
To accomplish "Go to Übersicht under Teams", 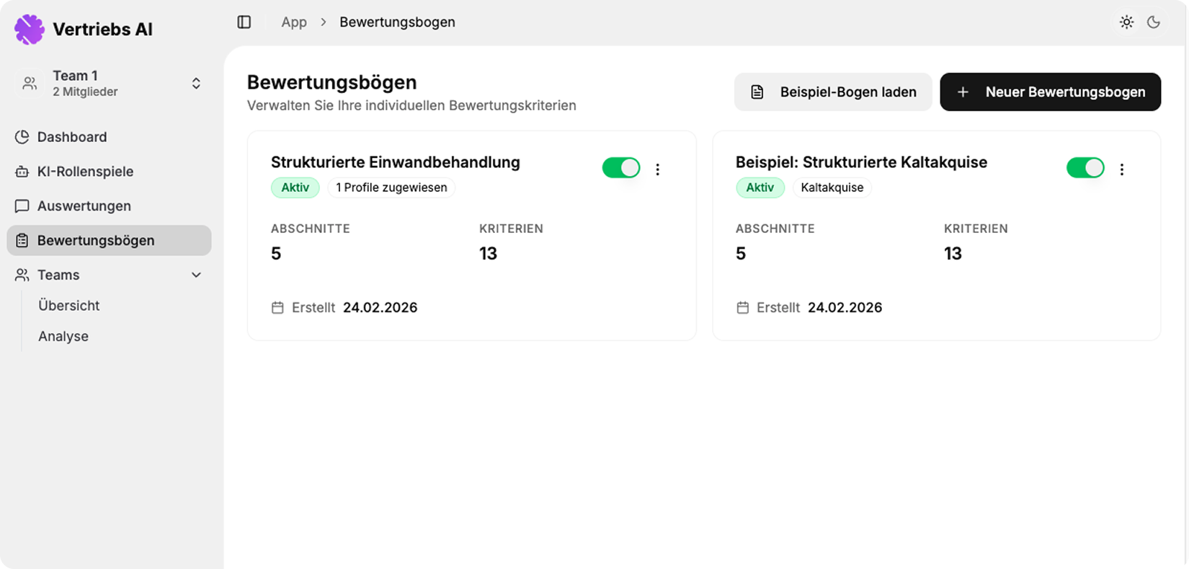I will pyautogui.click(x=69, y=306).
